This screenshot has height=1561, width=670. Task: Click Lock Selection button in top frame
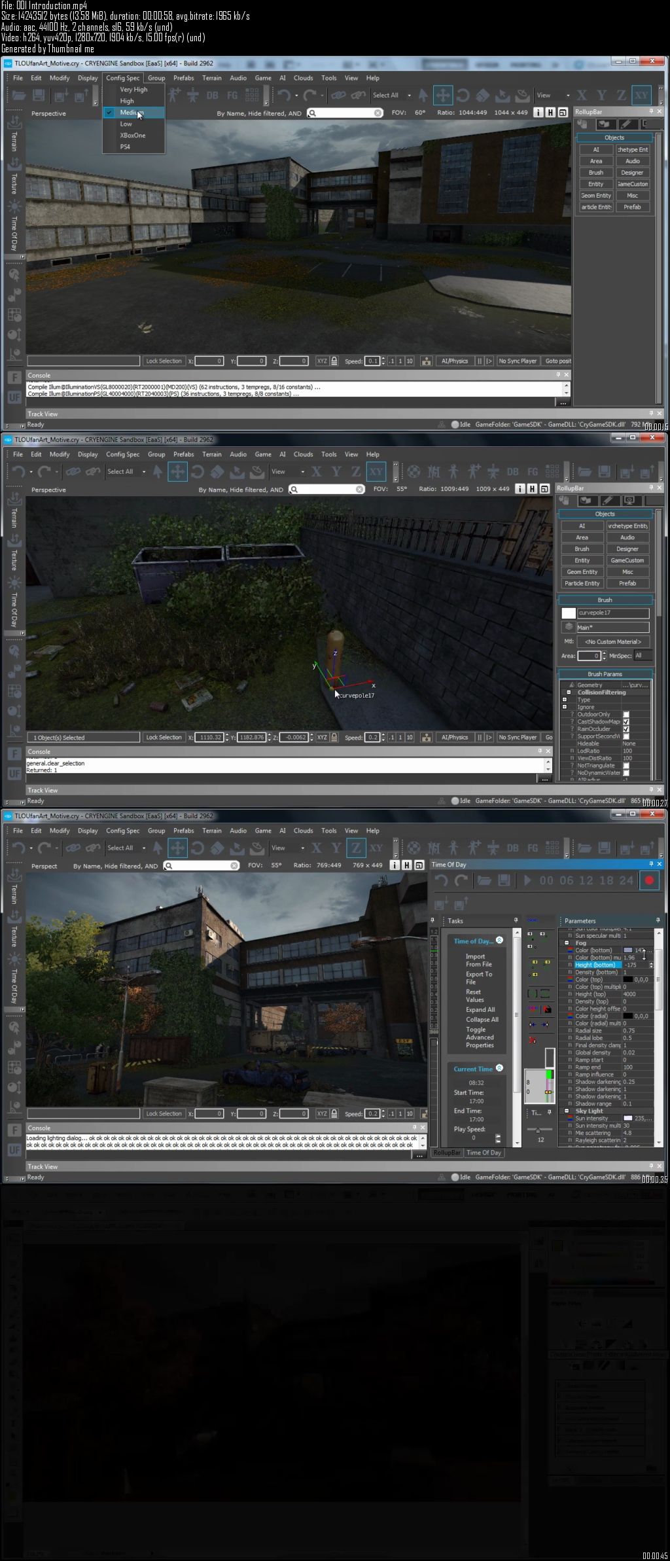click(164, 361)
